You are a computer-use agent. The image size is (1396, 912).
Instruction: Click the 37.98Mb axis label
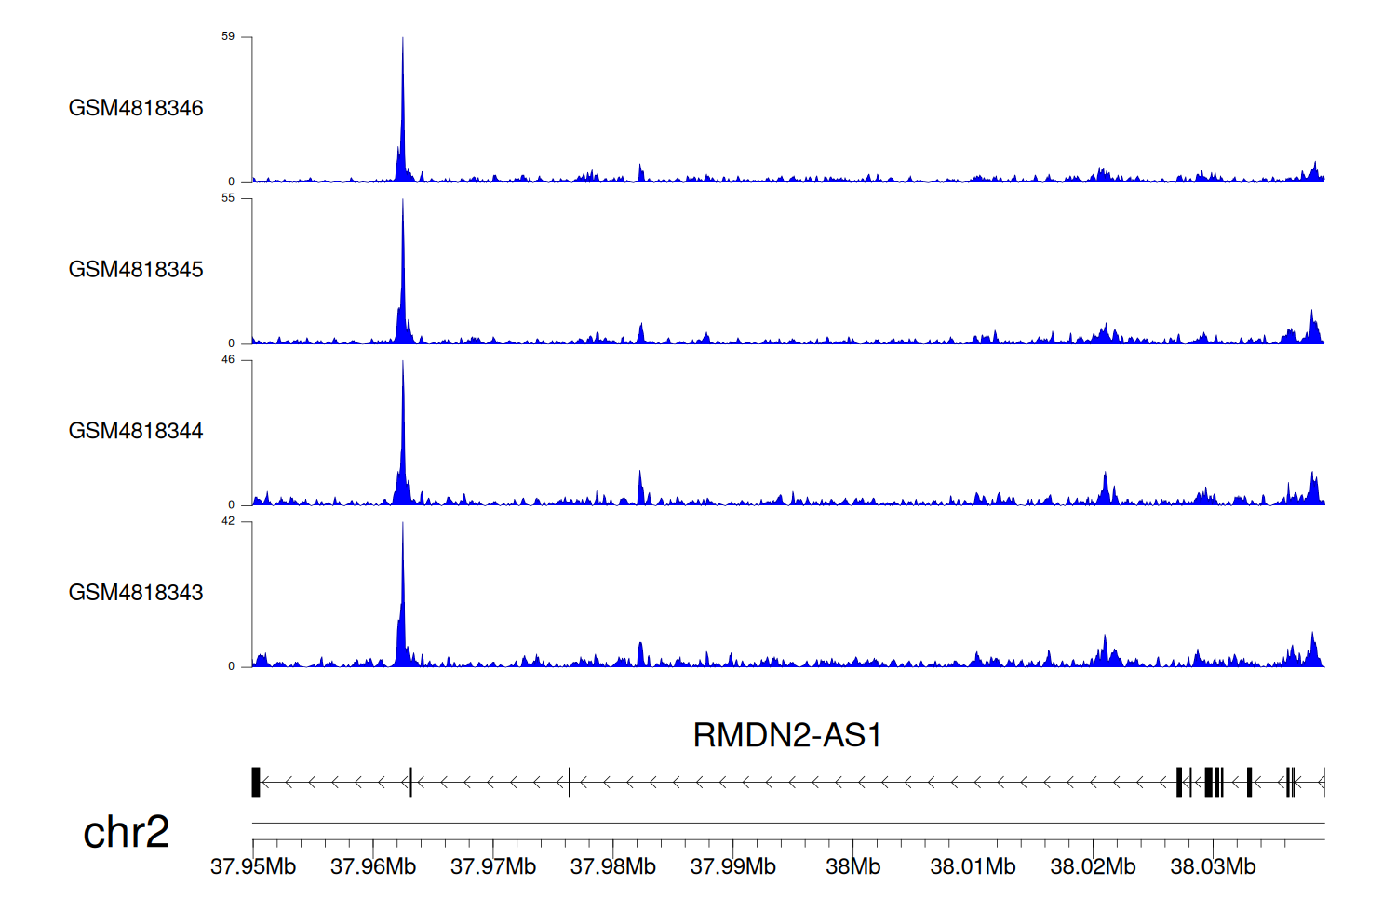click(x=613, y=866)
